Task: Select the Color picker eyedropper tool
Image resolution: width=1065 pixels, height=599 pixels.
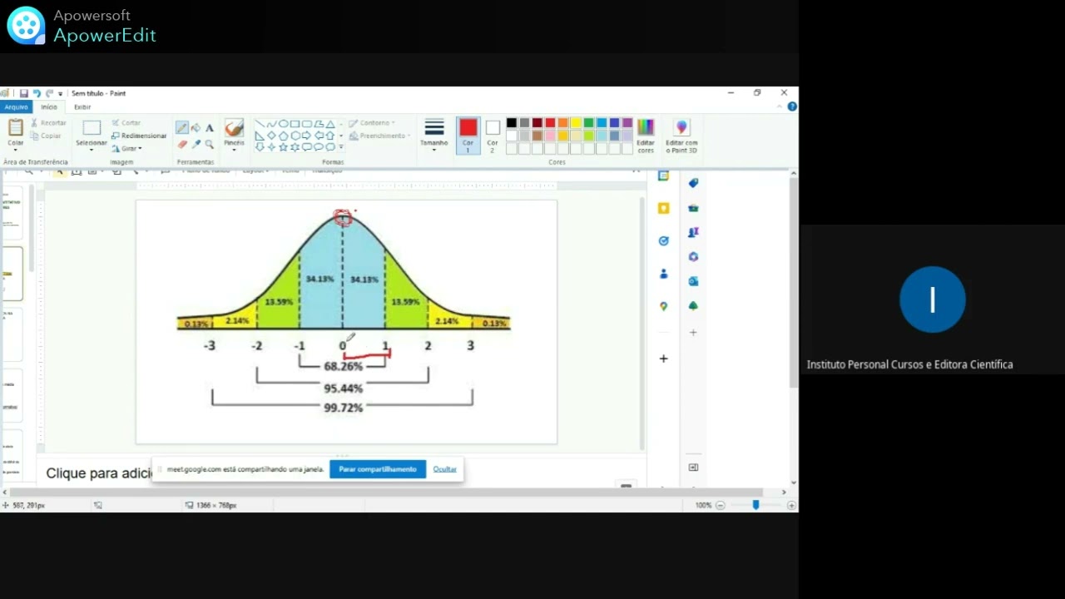Action: coord(196,145)
